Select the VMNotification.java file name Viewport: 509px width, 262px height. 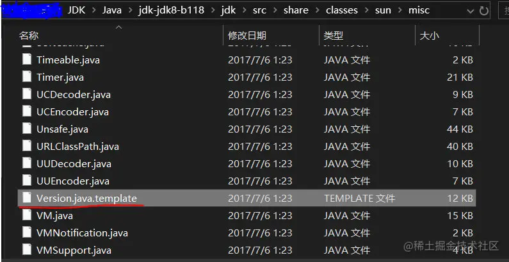(x=82, y=233)
